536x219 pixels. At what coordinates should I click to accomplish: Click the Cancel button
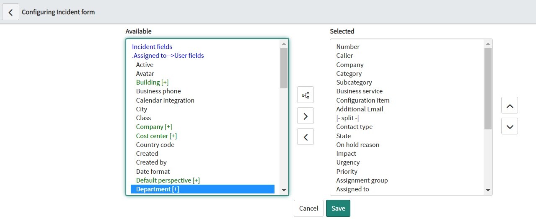pyautogui.click(x=308, y=209)
